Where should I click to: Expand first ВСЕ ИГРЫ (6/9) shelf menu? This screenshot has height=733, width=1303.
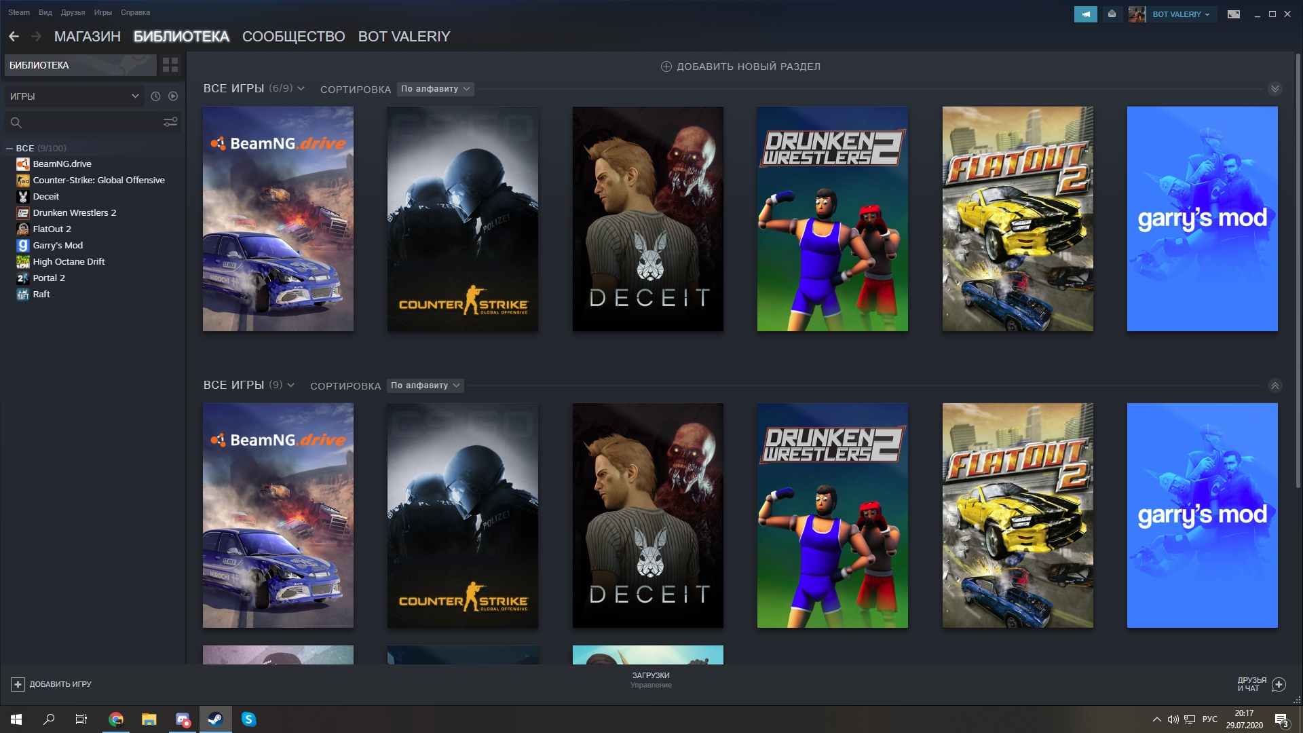[x=301, y=88]
